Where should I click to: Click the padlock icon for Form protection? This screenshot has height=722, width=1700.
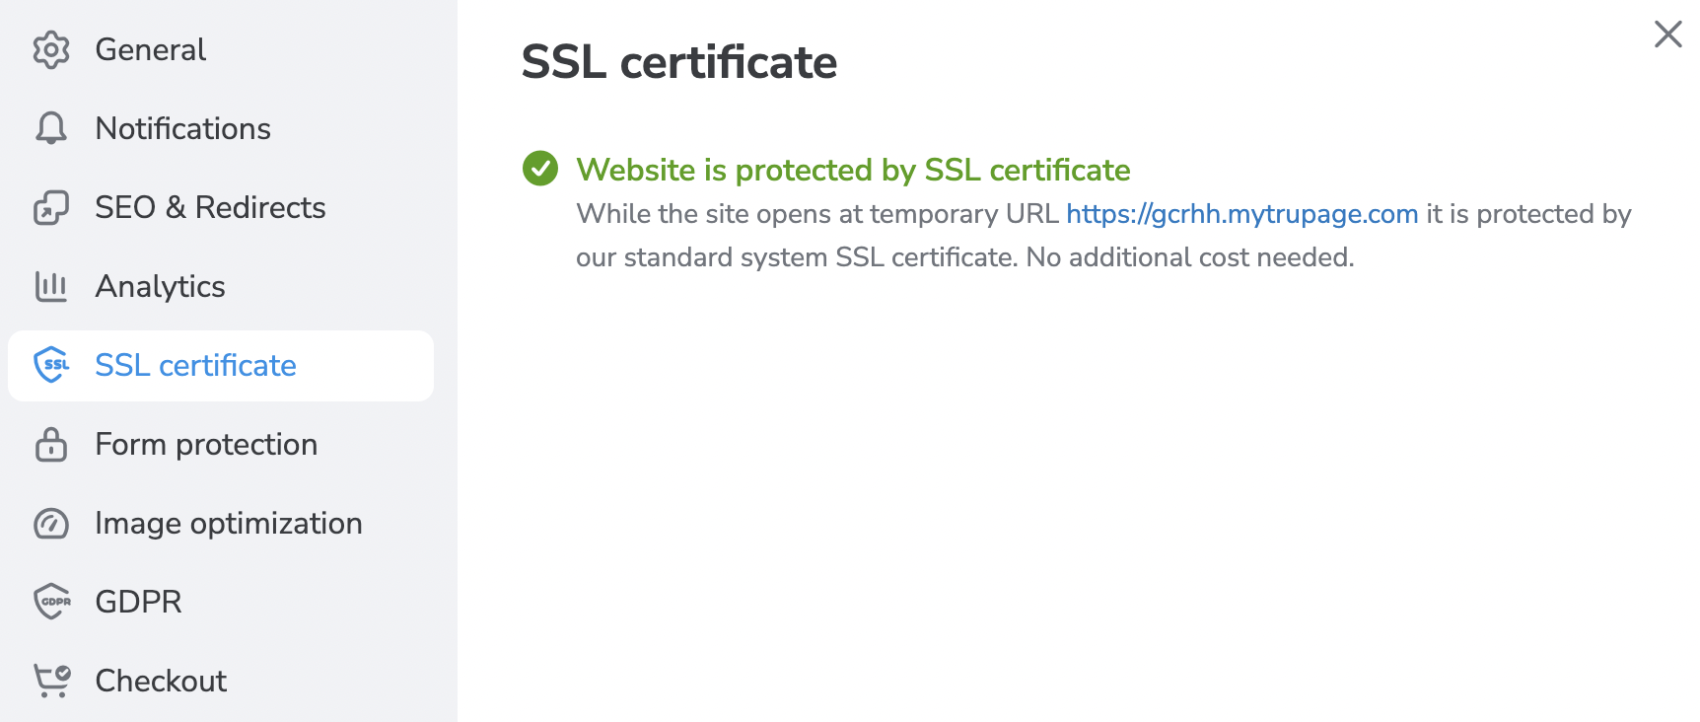(x=51, y=444)
